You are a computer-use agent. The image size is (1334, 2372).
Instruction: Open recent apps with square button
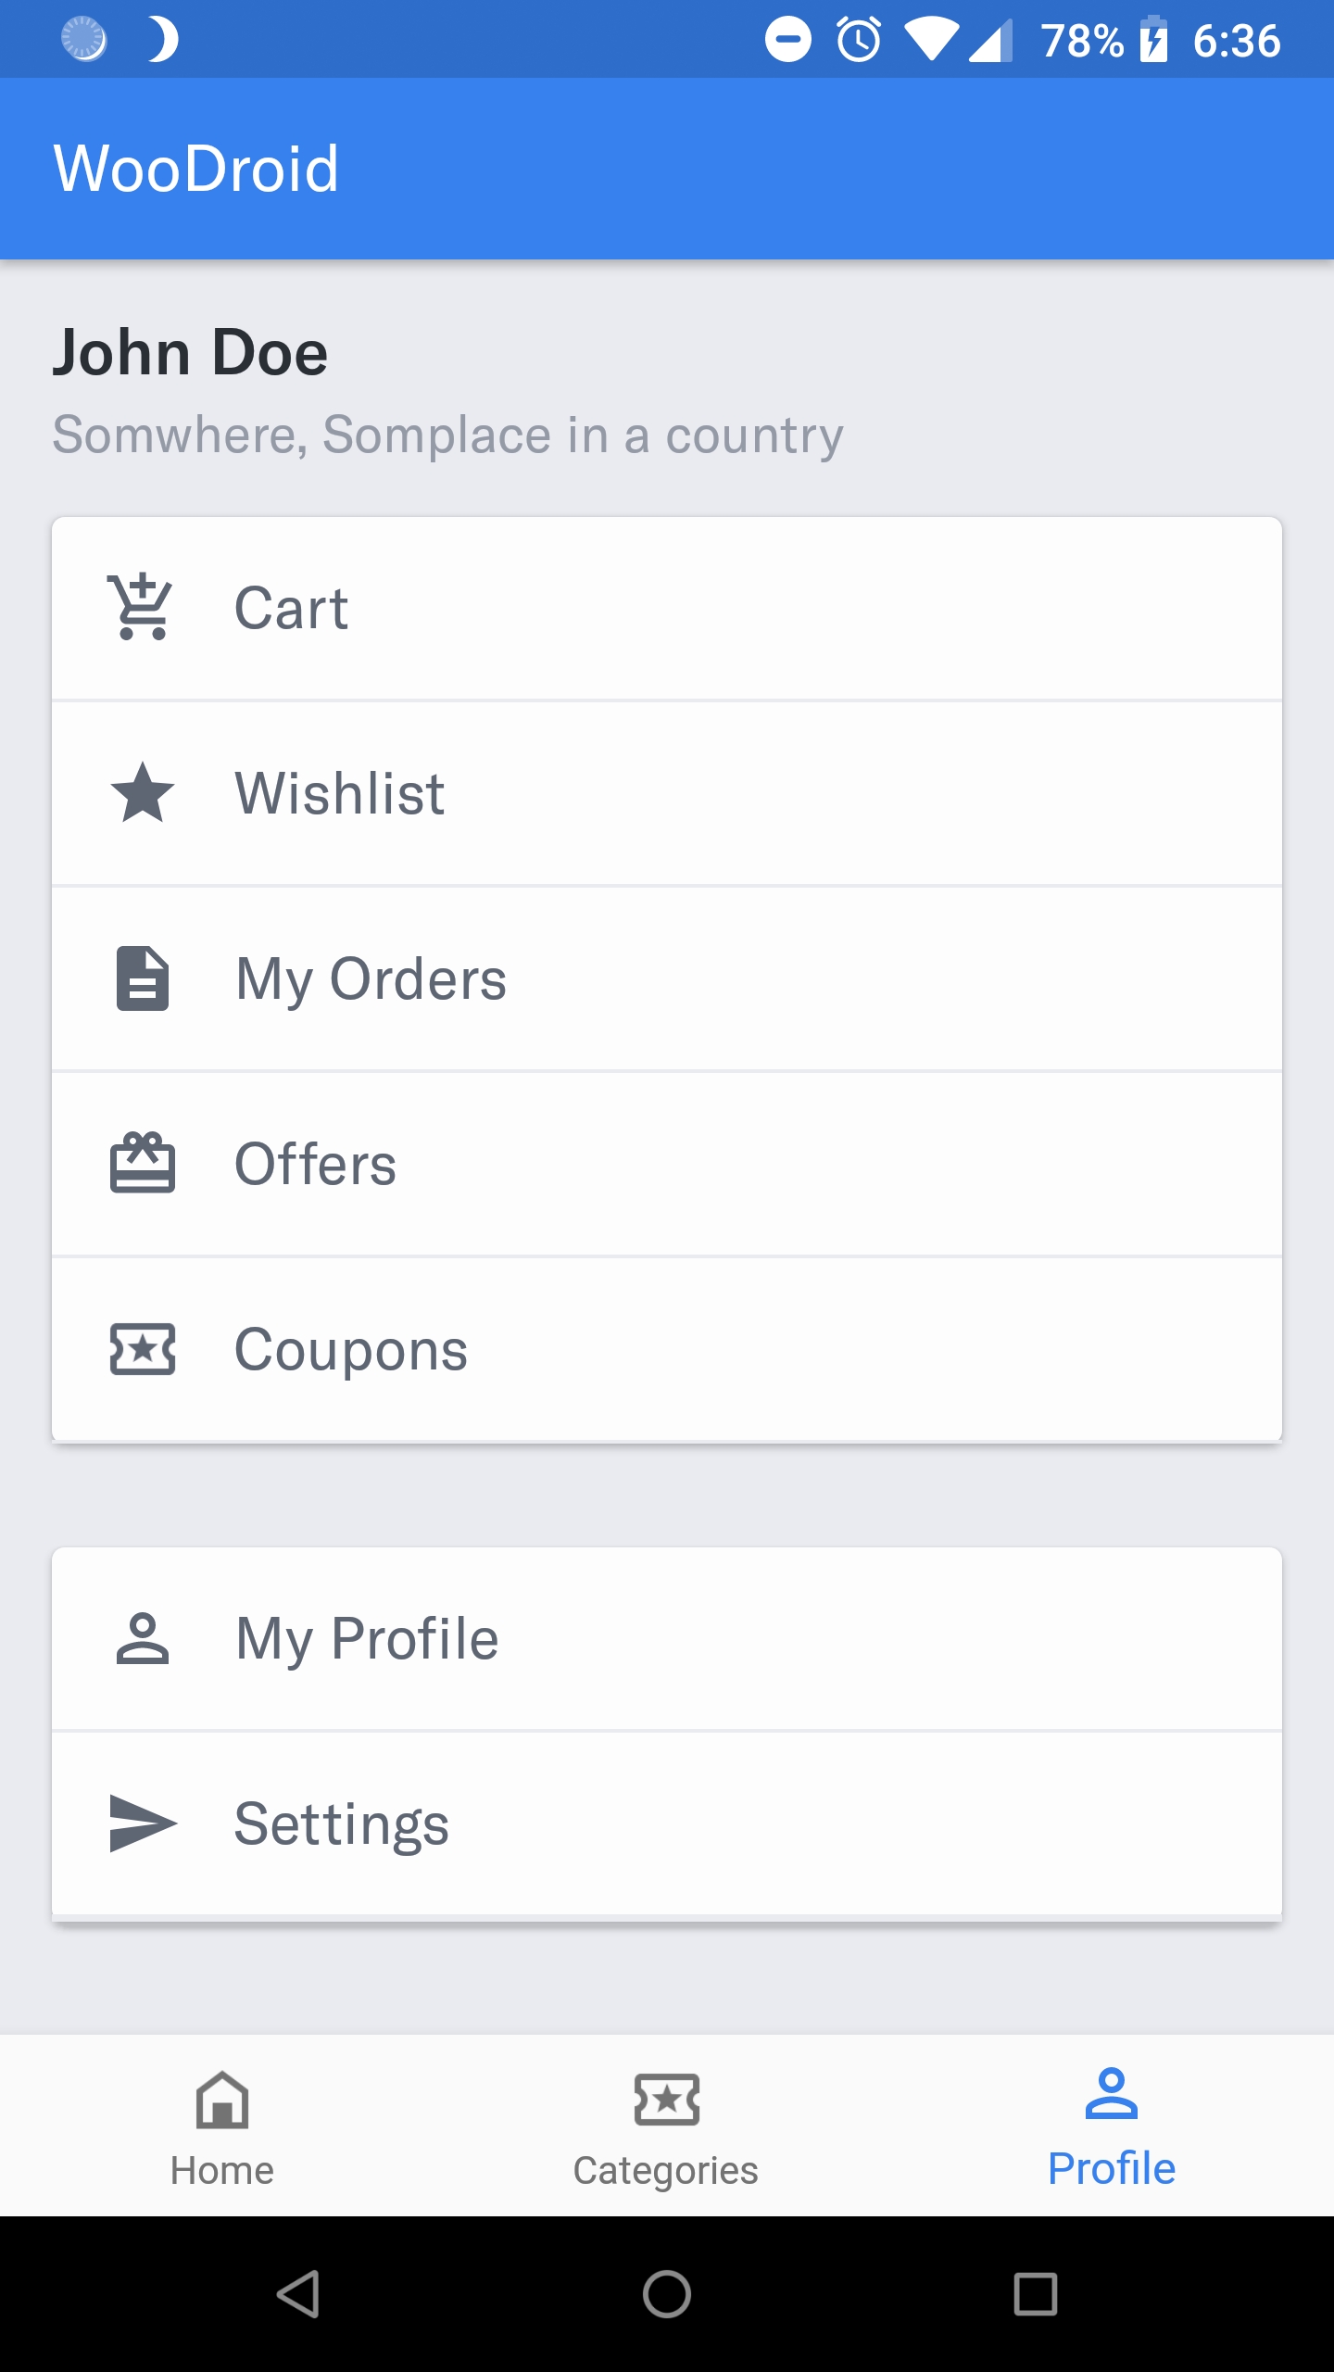click(x=1035, y=2294)
